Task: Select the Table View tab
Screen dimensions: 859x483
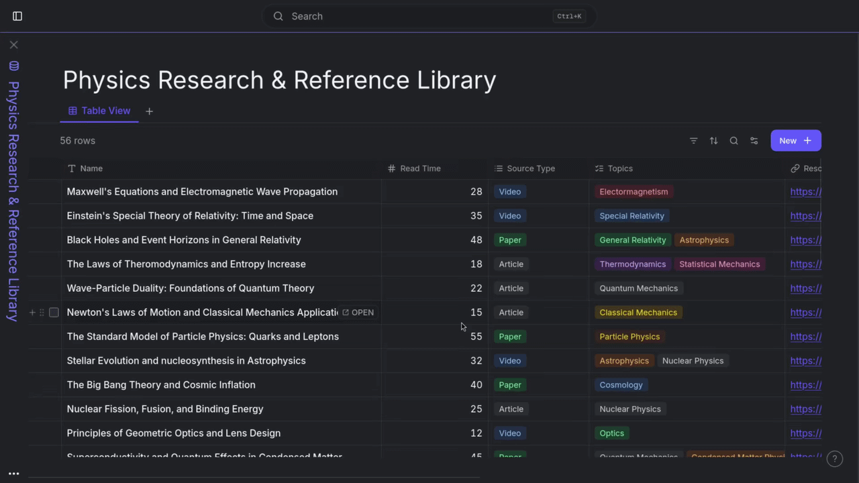Action: pos(99,111)
